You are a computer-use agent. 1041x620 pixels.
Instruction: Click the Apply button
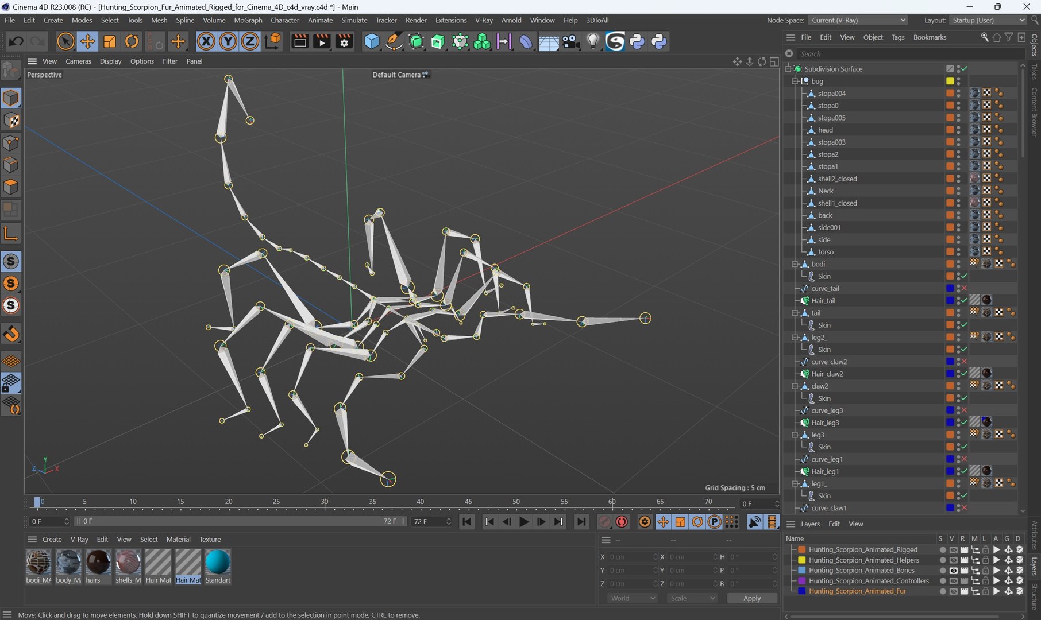752,598
